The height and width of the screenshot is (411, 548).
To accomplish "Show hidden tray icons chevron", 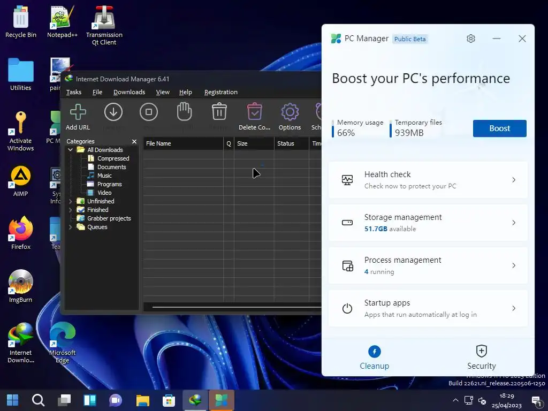I will point(455,400).
